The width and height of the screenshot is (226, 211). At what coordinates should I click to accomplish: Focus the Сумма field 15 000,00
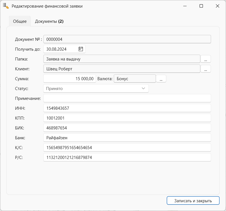(70, 79)
